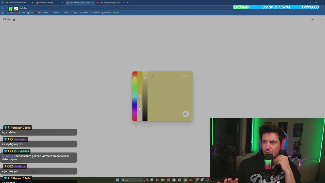Viewport: 325px width, 183px height.
Task: Open Gmail bookmark
Action: point(11,12)
